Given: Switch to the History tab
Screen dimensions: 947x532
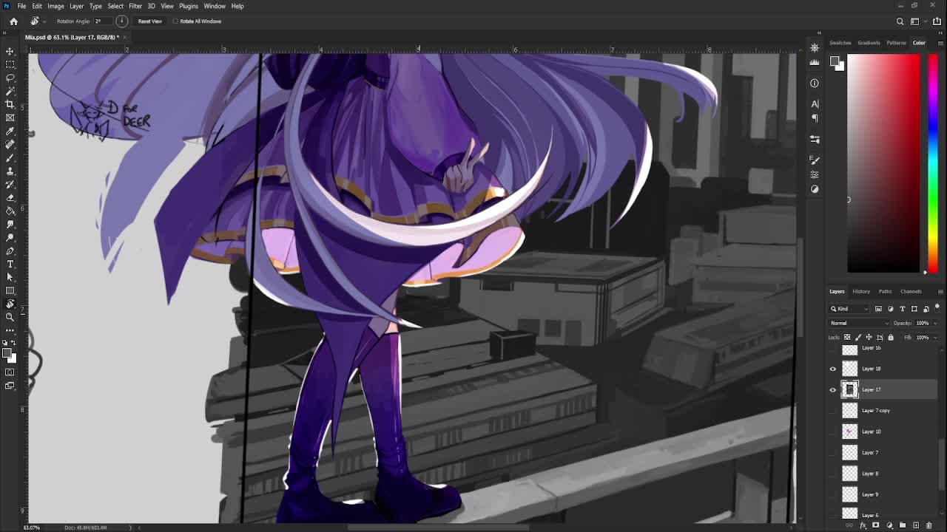Looking at the screenshot, I should pos(861,291).
